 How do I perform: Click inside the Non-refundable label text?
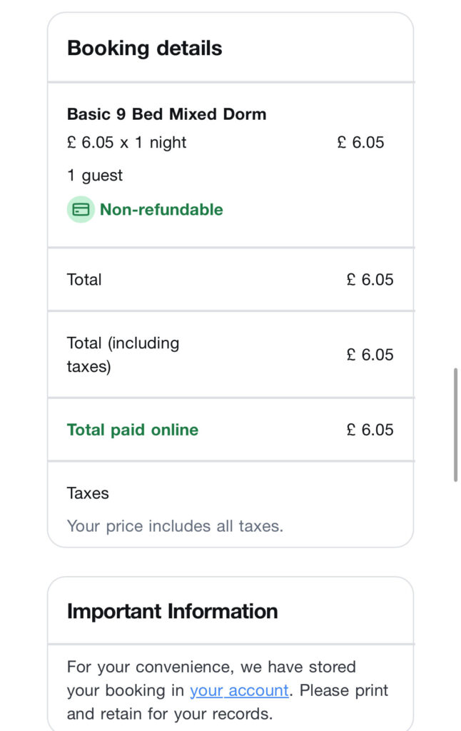(x=161, y=209)
